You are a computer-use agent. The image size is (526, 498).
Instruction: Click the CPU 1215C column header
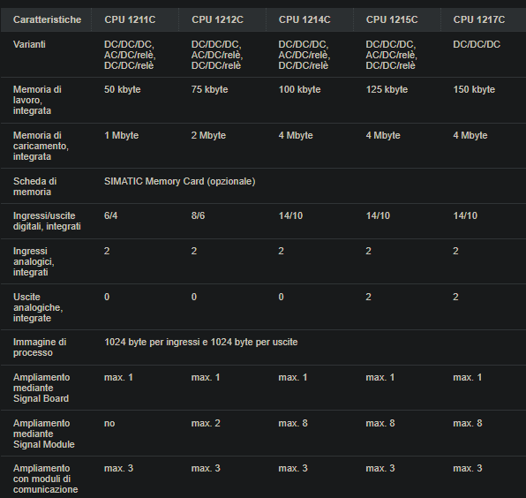[x=392, y=19]
